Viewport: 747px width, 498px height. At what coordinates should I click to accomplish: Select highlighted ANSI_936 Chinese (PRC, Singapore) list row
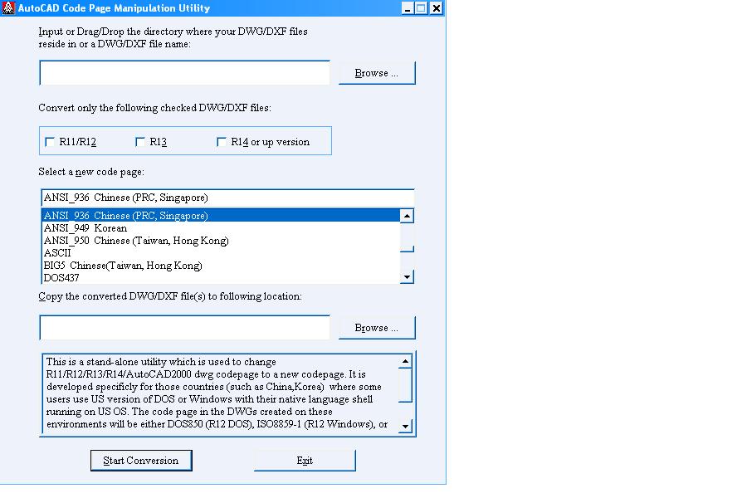click(x=221, y=216)
